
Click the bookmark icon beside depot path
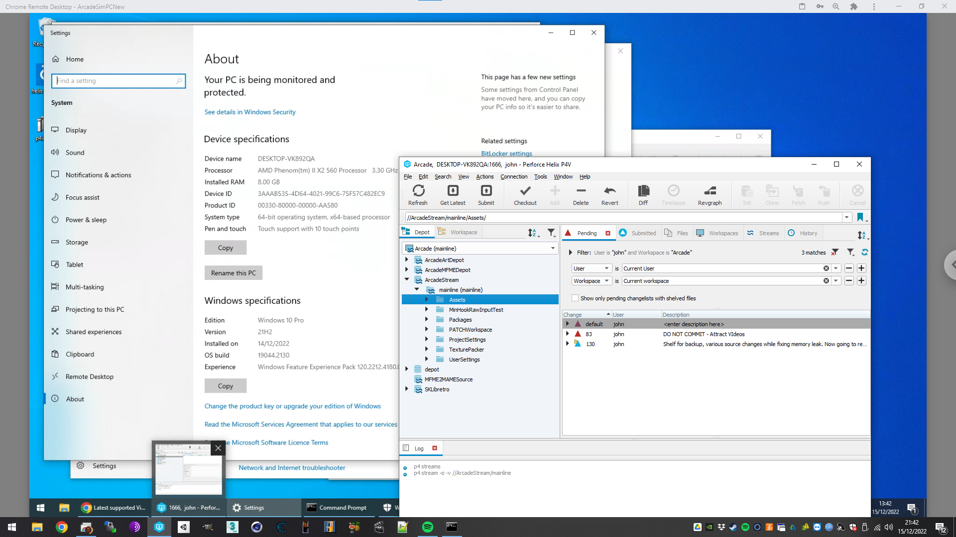click(860, 217)
